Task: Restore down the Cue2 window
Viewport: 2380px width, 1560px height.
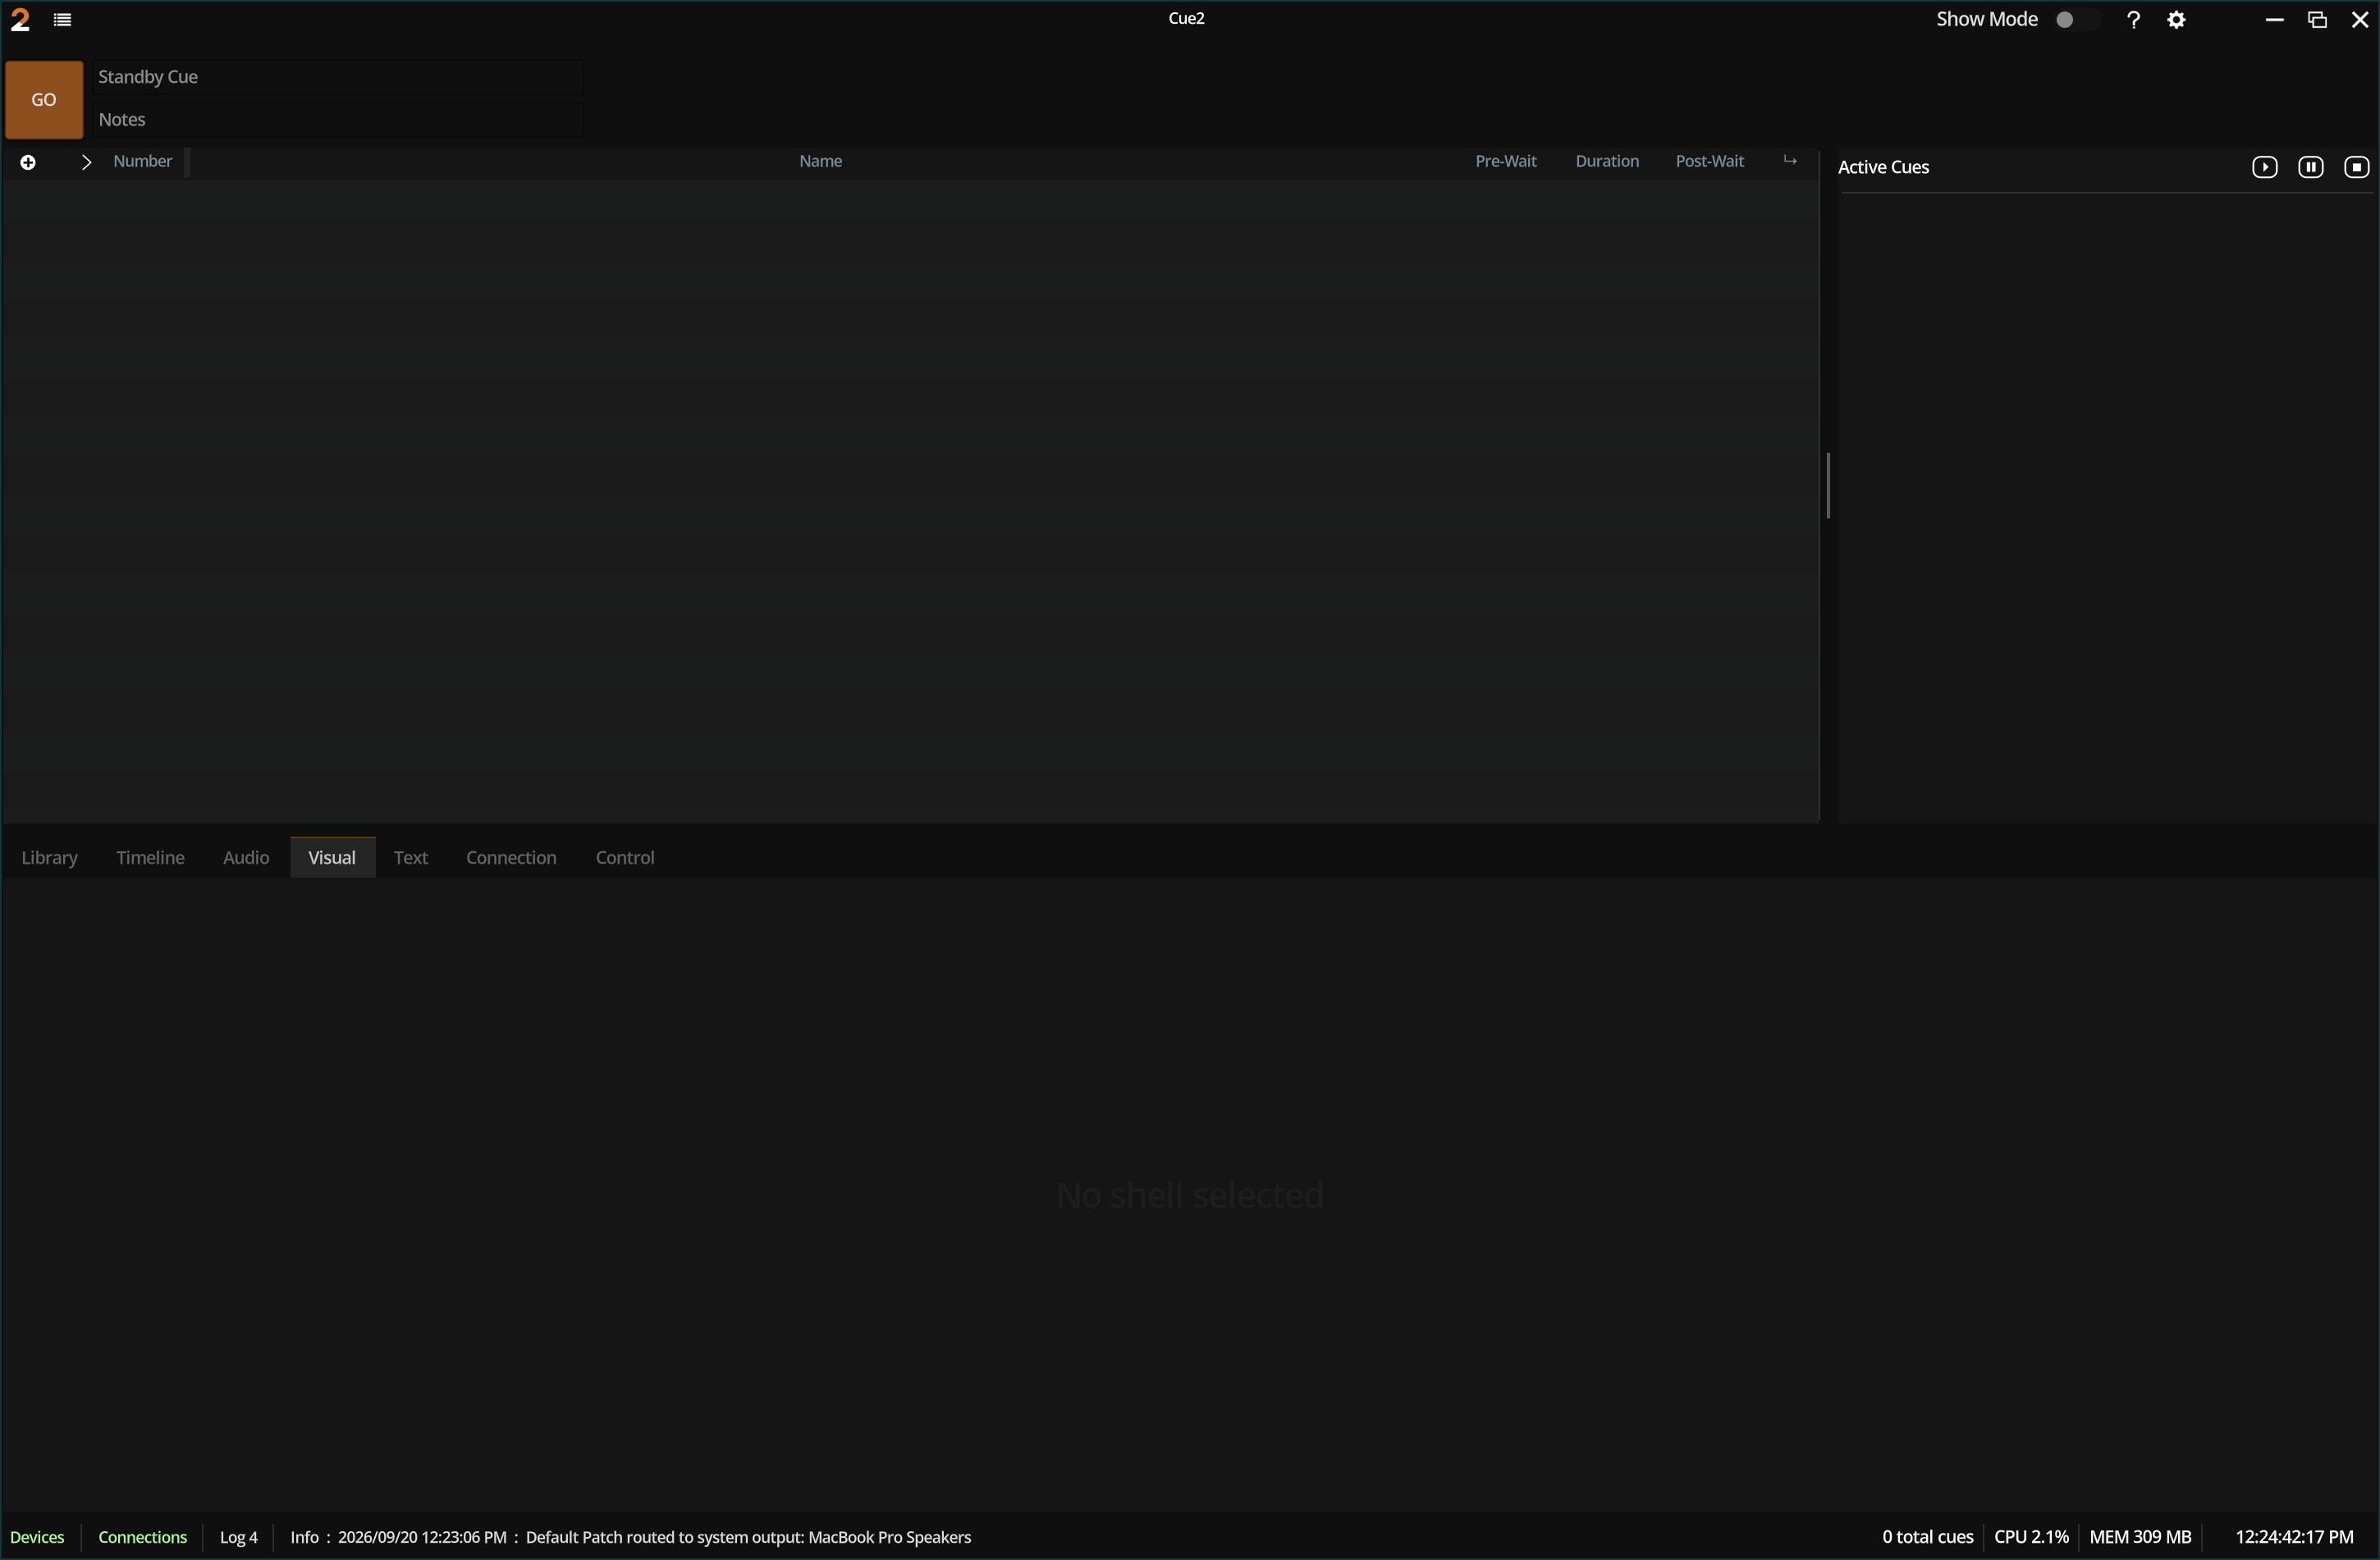Action: point(2317,20)
